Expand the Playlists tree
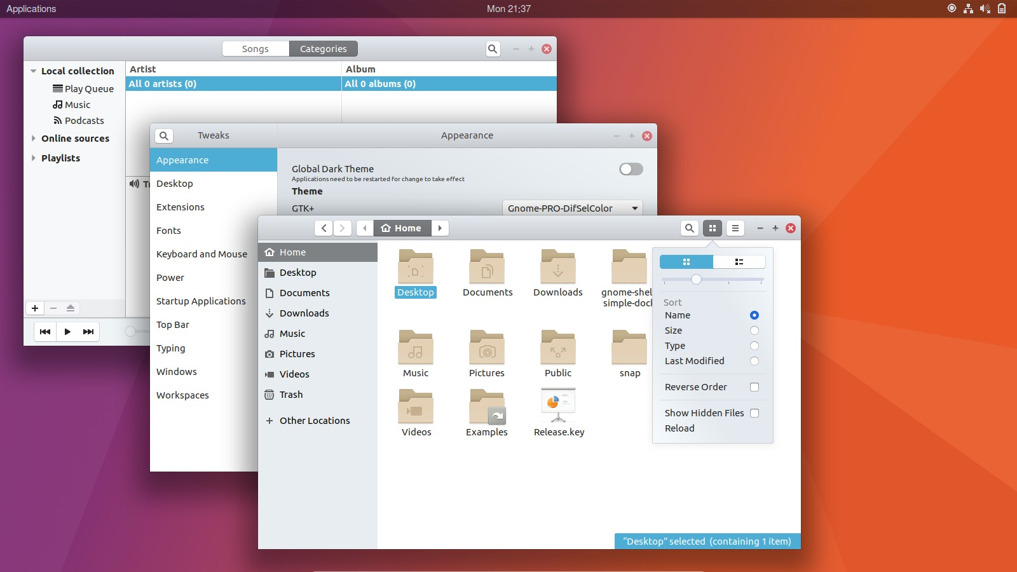This screenshot has height=572, width=1017. (x=33, y=158)
